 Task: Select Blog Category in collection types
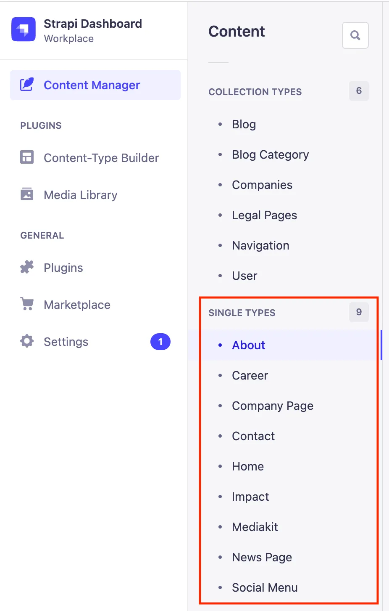[270, 155]
